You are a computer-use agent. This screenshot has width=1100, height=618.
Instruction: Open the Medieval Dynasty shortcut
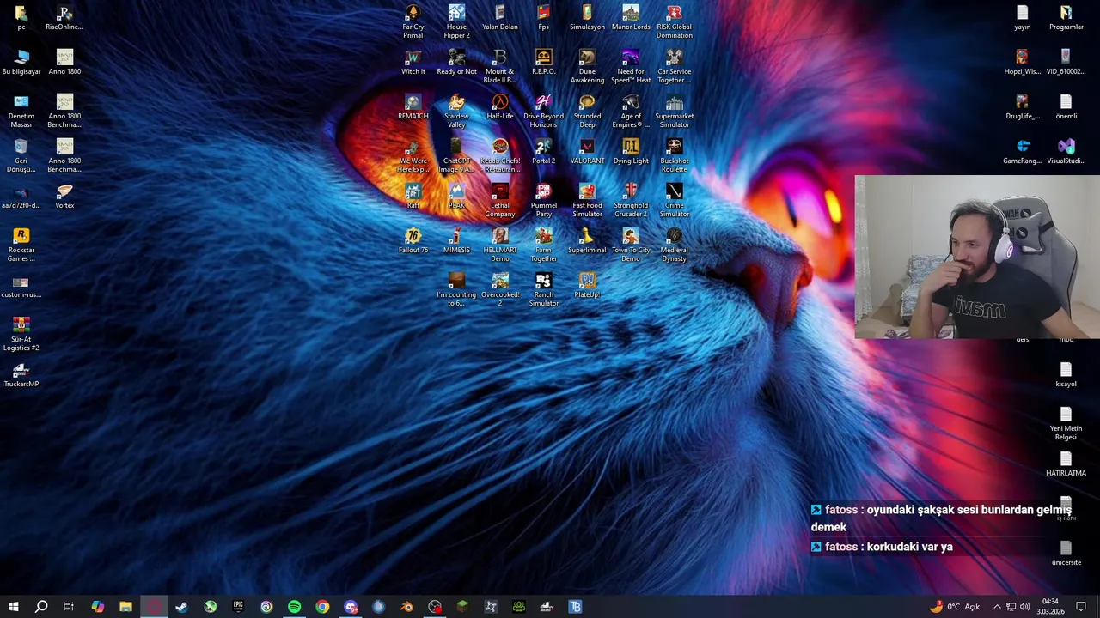click(675, 245)
